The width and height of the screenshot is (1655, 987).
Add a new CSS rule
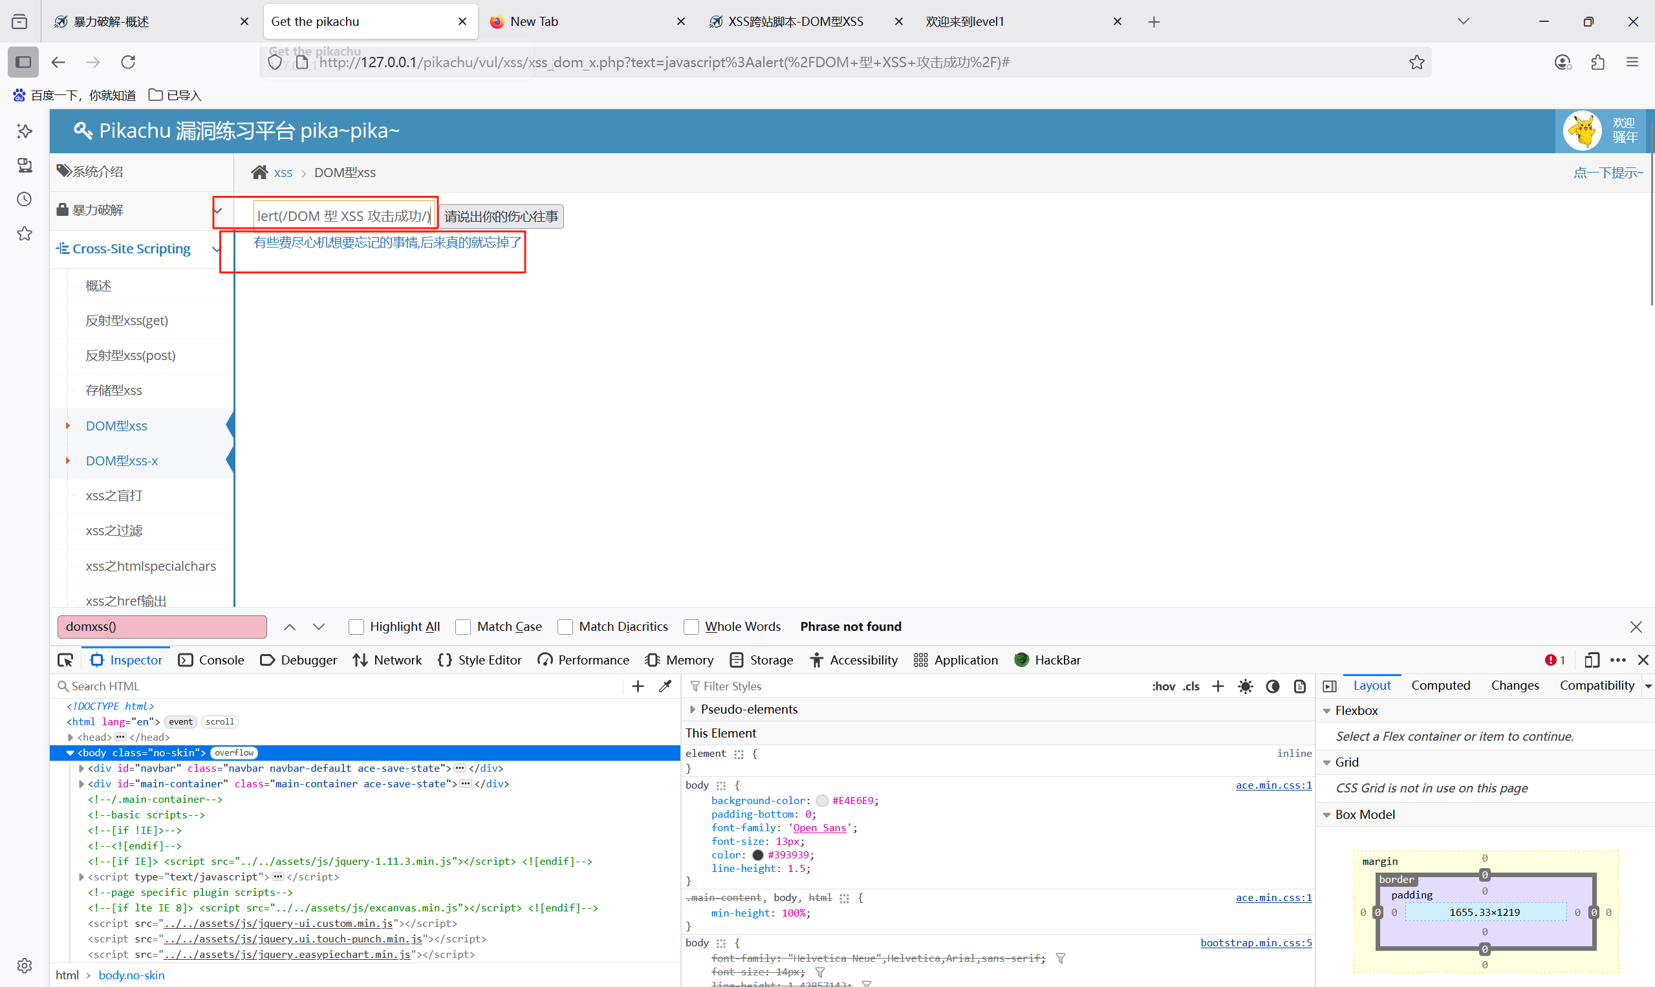[1217, 686]
